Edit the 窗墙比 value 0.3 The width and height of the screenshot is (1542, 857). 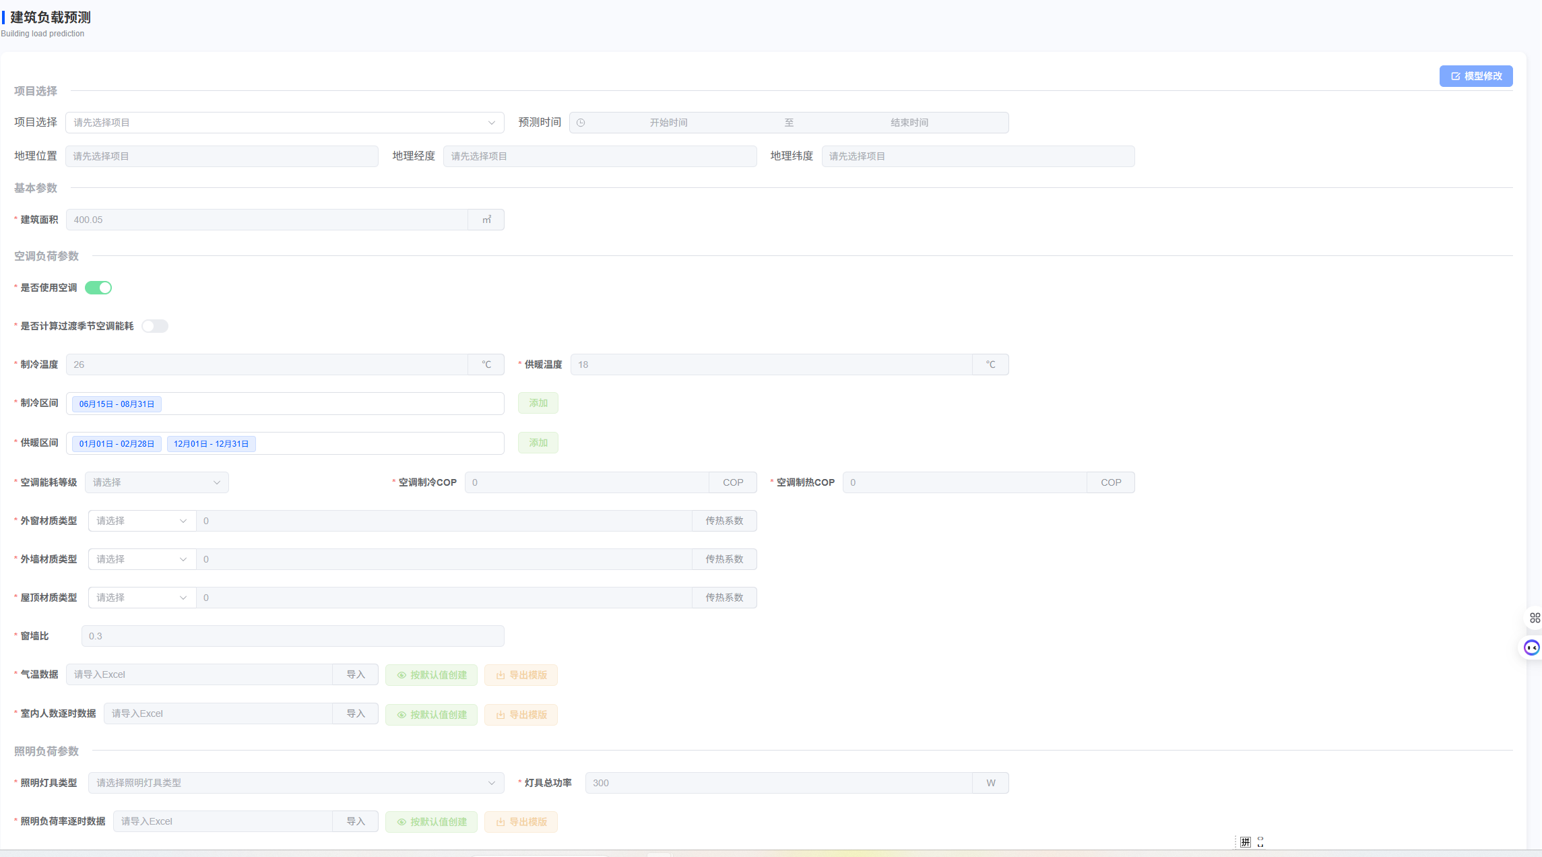coord(293,636)
